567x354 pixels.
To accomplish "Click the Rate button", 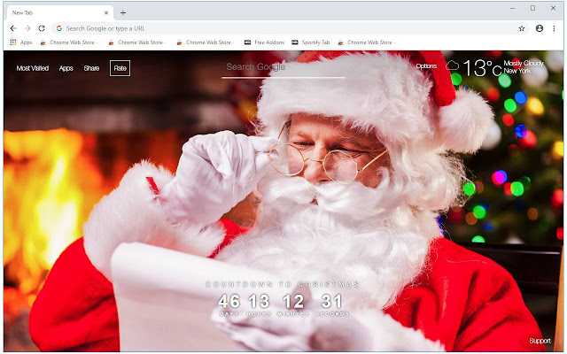I will click(x=120, y=68).
